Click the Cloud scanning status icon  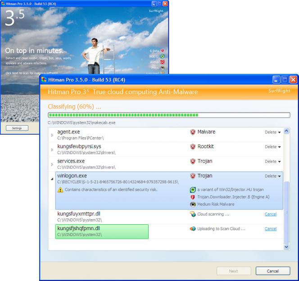(193, 214)
